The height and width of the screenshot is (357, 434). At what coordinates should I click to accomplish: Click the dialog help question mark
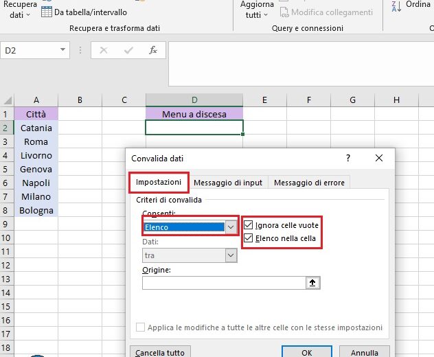[347, 159]
